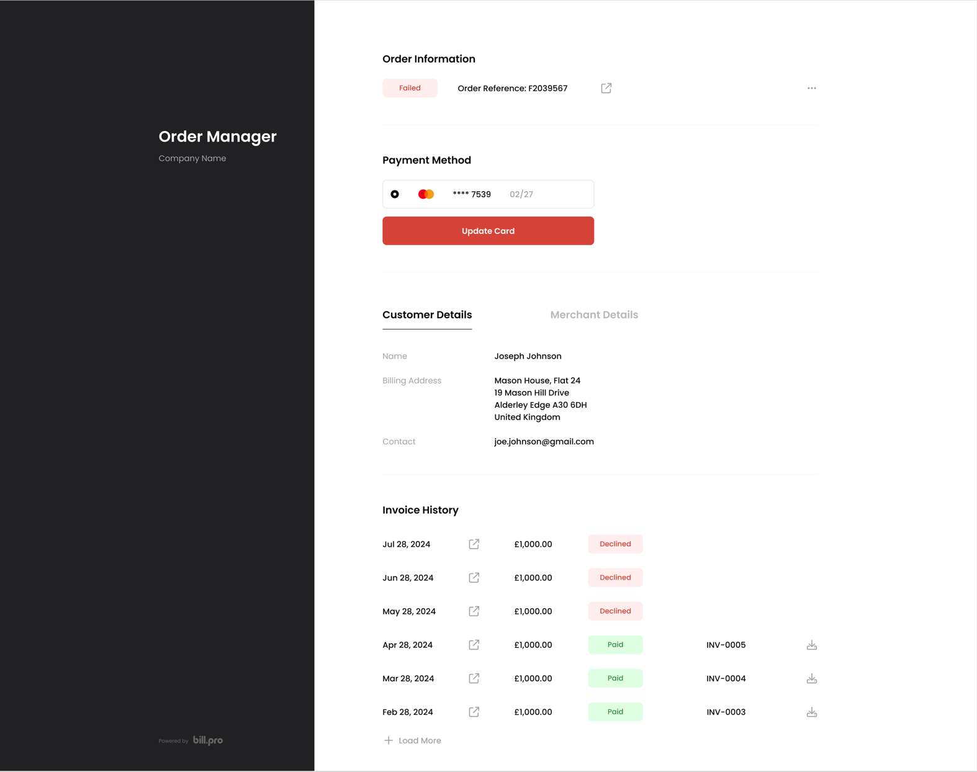Switch to Customer Details tab
This screenshot has height=772, width=977.
[427, 315]
